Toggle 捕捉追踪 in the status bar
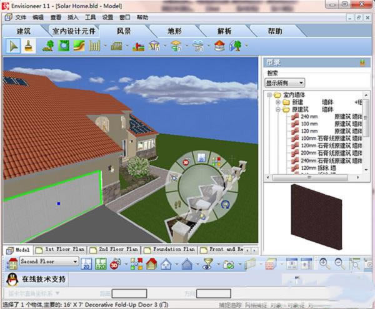The width and height of the screenshot is (375, 309). point(230,305)
